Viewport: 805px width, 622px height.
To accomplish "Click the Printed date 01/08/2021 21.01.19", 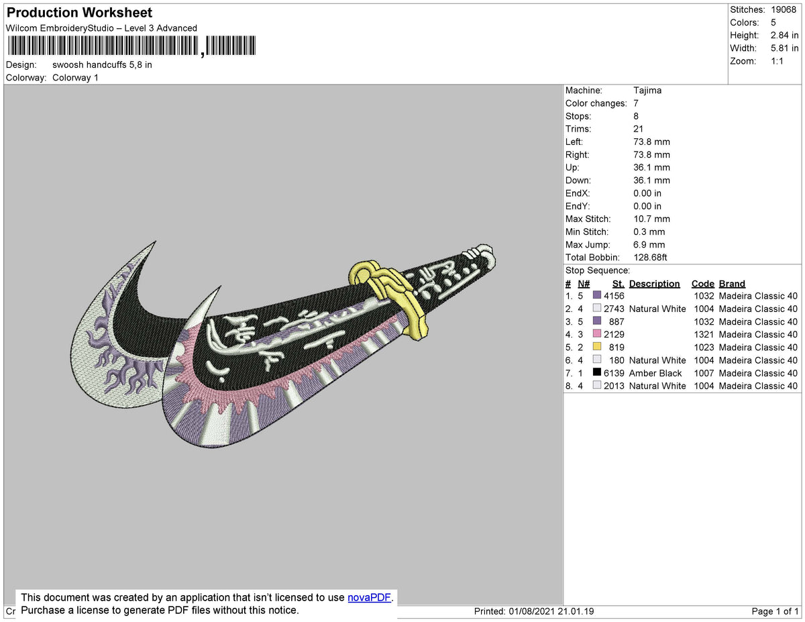I will (x=551, y=611).
